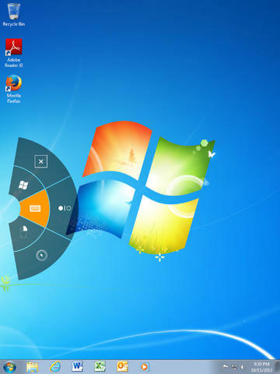
Task: Select the mouse right-click segment in radial menu
Action: [x=24, y=231]
